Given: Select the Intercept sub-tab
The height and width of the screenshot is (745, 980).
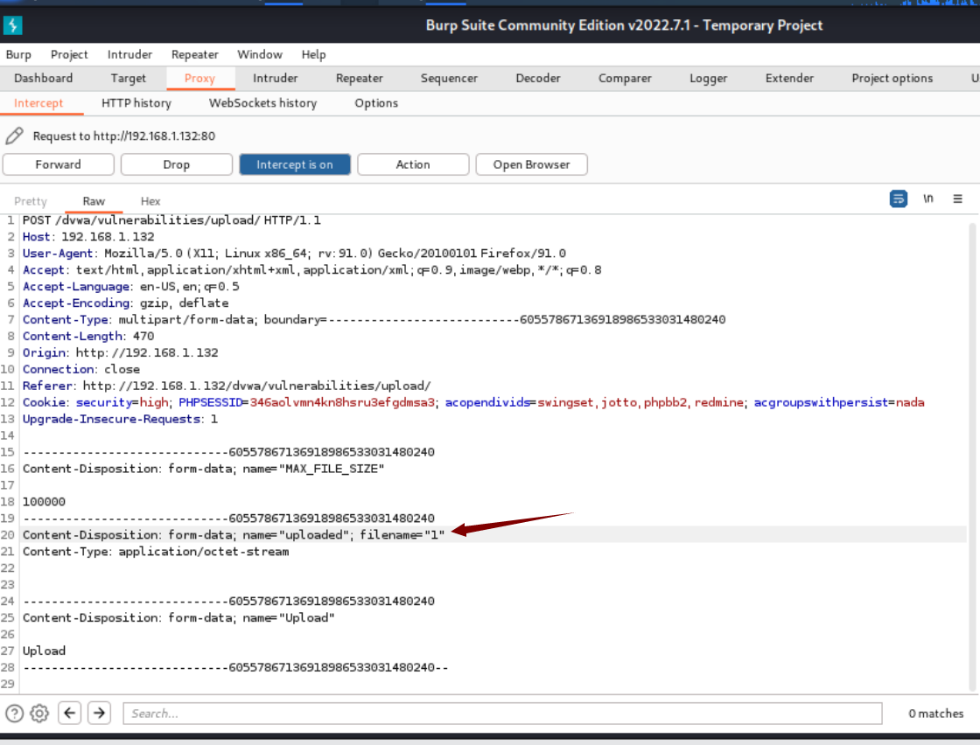Looking at the screenshot, I should (38, 103).
